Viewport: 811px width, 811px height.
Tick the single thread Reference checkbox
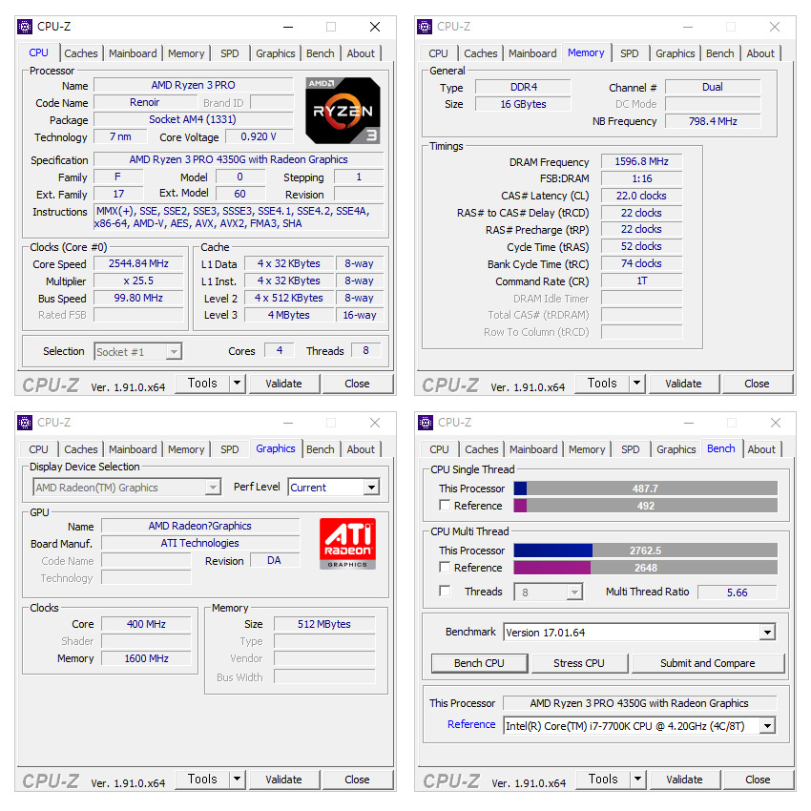point(445,505)
